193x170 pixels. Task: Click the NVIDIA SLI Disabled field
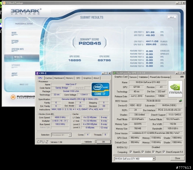[x=156, y=147]
